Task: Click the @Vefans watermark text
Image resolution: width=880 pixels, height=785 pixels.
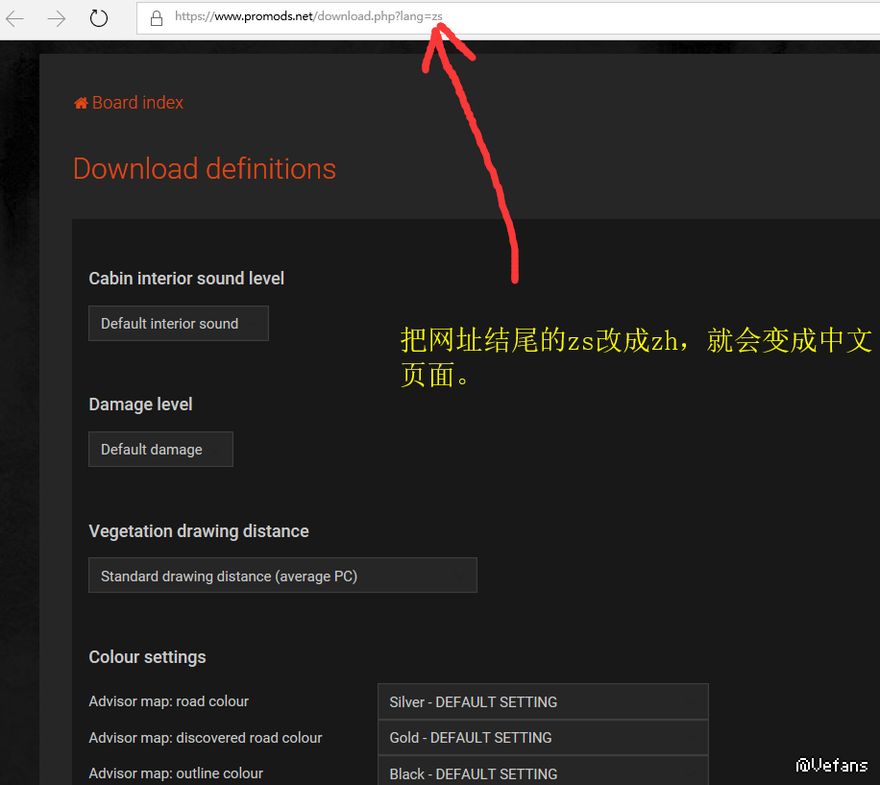Action: click(x=832, y=765)
